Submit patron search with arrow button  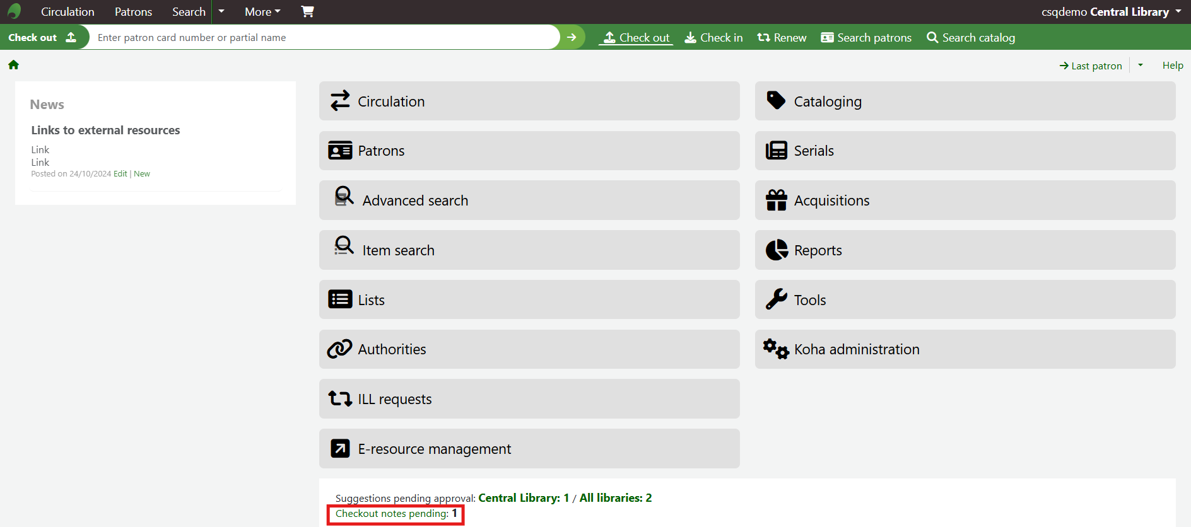572,37
